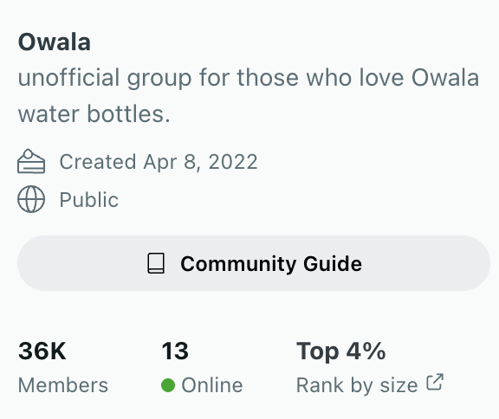Click the globe icon next to Public
The image size is (499, 419).
(31, 199)
